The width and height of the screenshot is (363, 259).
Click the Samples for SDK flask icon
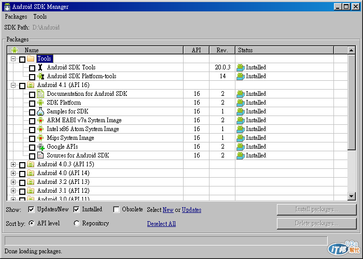(x=40, y=111)
